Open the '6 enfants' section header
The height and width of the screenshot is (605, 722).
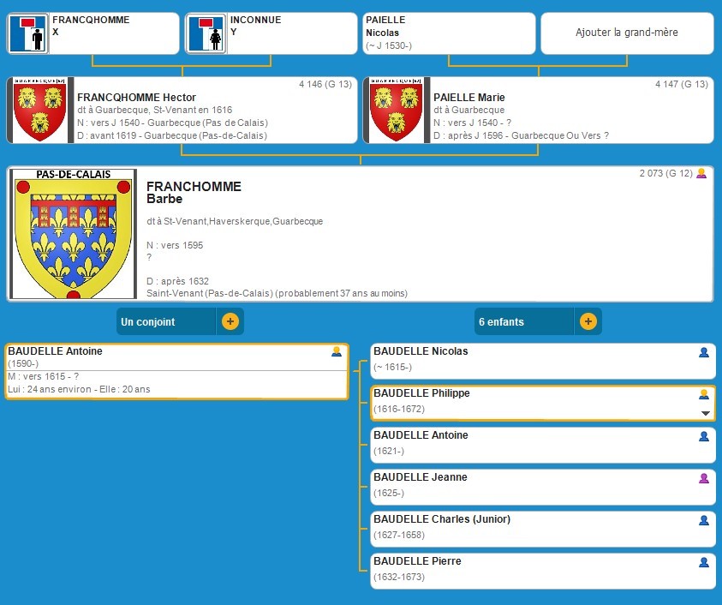click(524, 322)
